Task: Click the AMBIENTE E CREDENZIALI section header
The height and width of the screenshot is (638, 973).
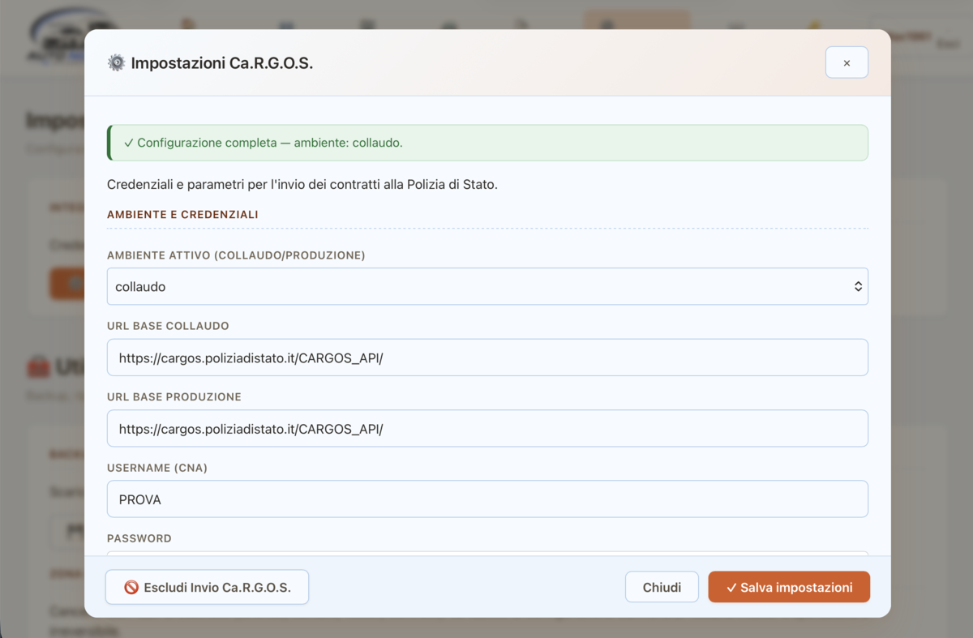Action: [x=182, y=215]
